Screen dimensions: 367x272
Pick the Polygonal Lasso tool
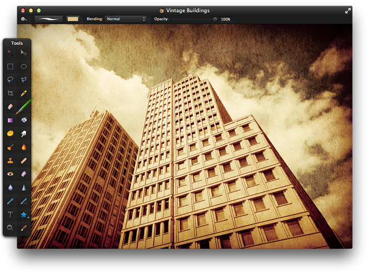point(24,80)
